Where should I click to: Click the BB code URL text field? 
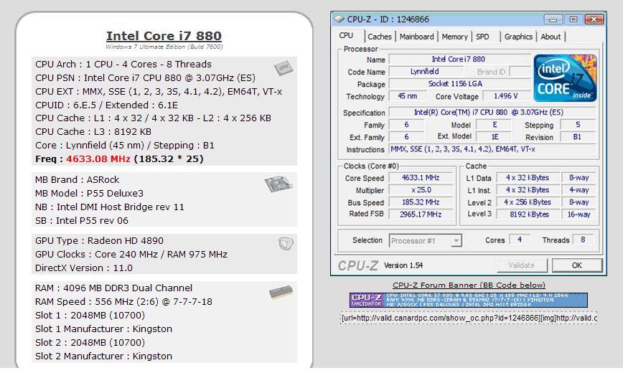[469, 318]
